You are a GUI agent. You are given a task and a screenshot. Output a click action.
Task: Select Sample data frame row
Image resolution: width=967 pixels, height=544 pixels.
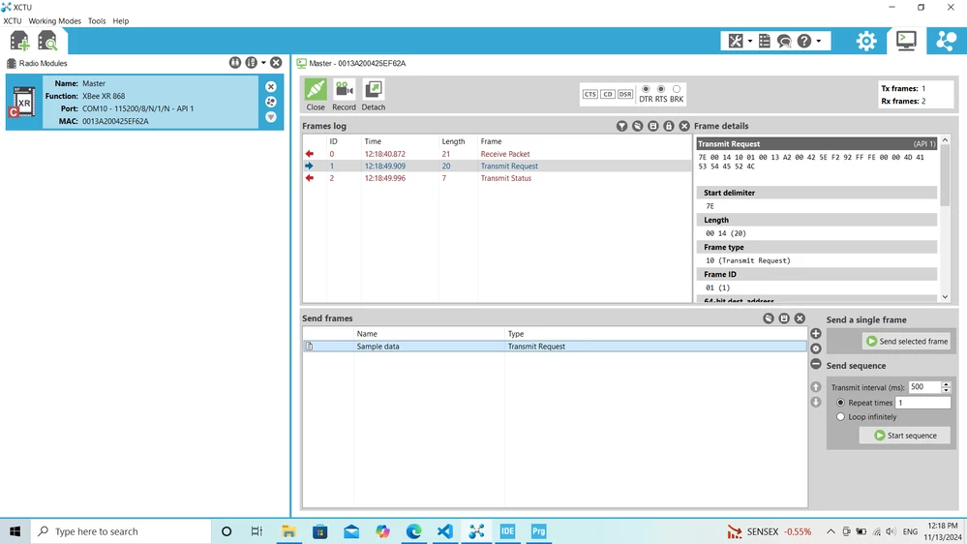[x=555, y=347]
